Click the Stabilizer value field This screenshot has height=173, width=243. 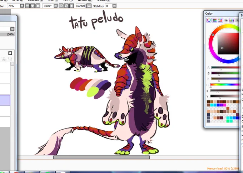point(109,6)
